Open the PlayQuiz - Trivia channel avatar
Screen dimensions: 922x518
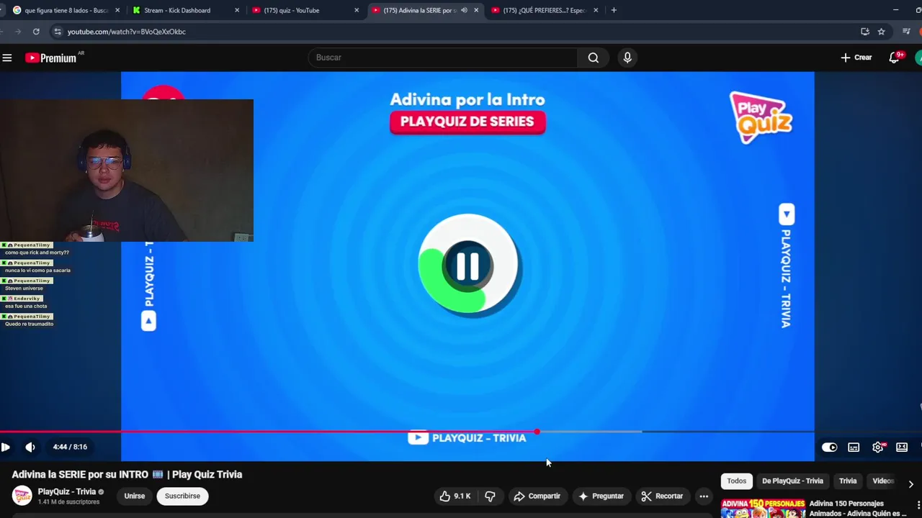pyautogui.click(x=22, y=496)
